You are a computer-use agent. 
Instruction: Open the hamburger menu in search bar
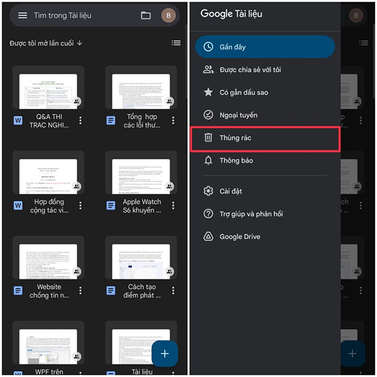point(22,15)
